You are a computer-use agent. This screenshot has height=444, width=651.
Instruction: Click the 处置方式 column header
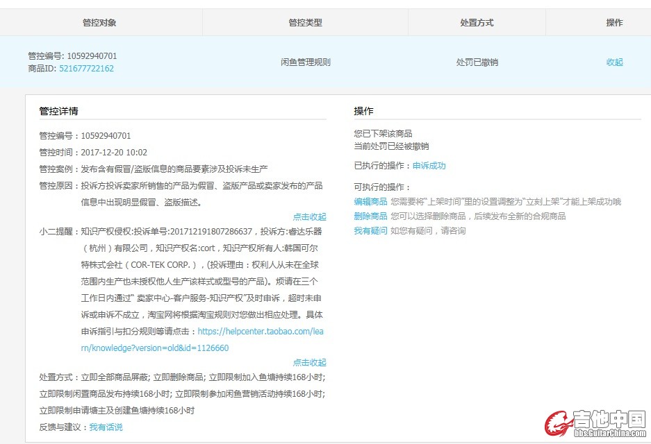point(477,23)
